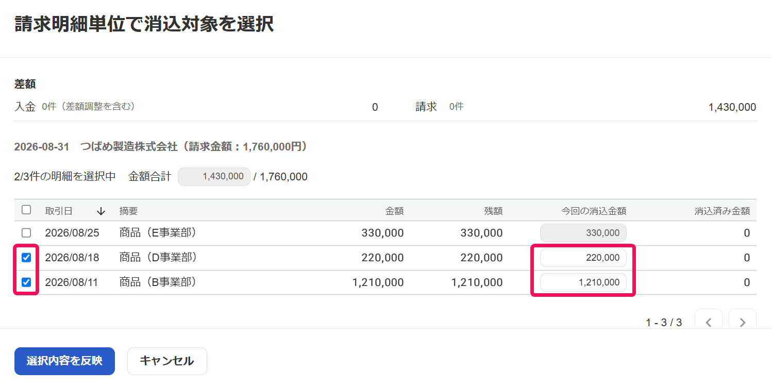This screenshot has width=772, height=387.
Task: Click the 残額 column header
Action: 493,211
